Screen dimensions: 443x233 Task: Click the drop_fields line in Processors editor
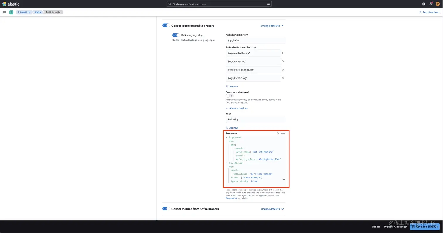click(x=235, y=163)
